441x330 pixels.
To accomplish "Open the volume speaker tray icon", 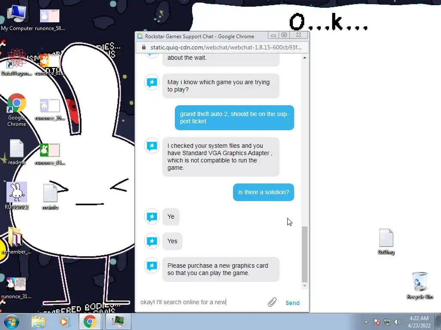I will pos(398,322).
